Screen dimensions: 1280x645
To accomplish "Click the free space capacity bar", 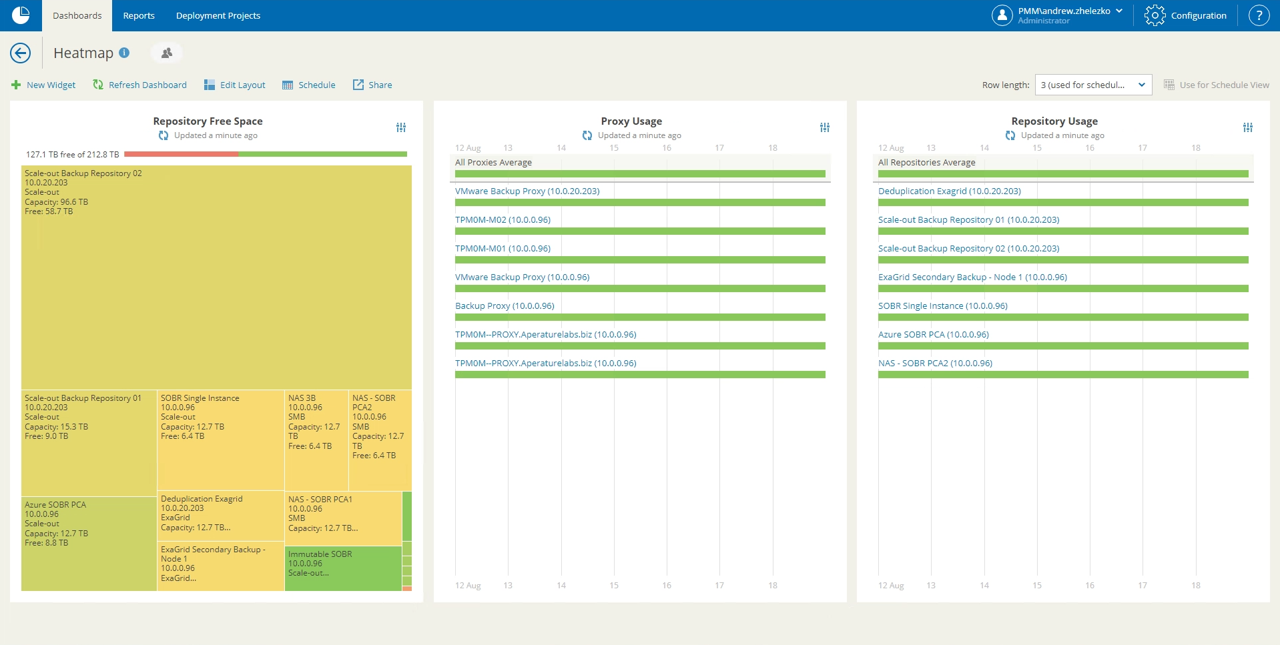I will pos(265,154).
